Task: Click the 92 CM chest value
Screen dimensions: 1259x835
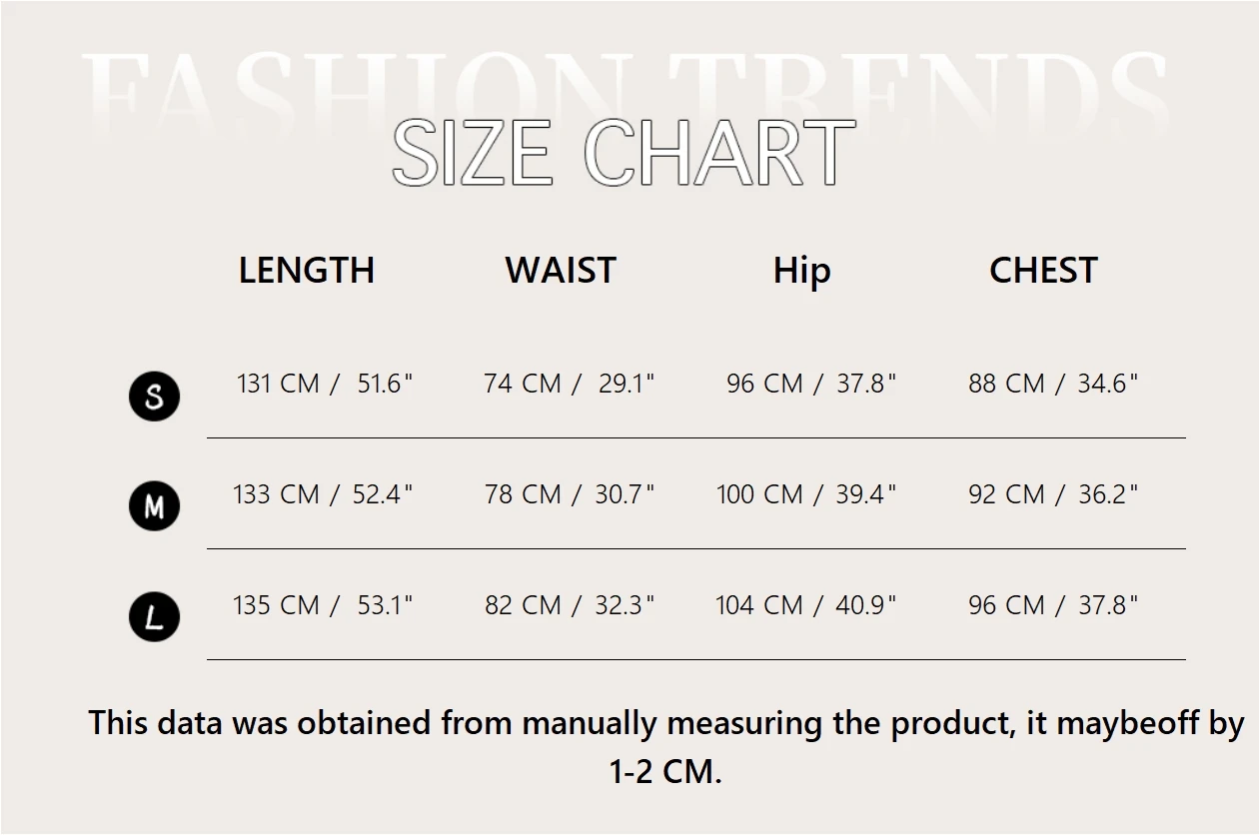Action: click(x=1053, y=494)
